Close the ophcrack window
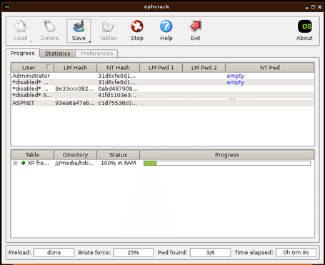The height and width of the screenshot is (265, 325). tap(320, 7)
